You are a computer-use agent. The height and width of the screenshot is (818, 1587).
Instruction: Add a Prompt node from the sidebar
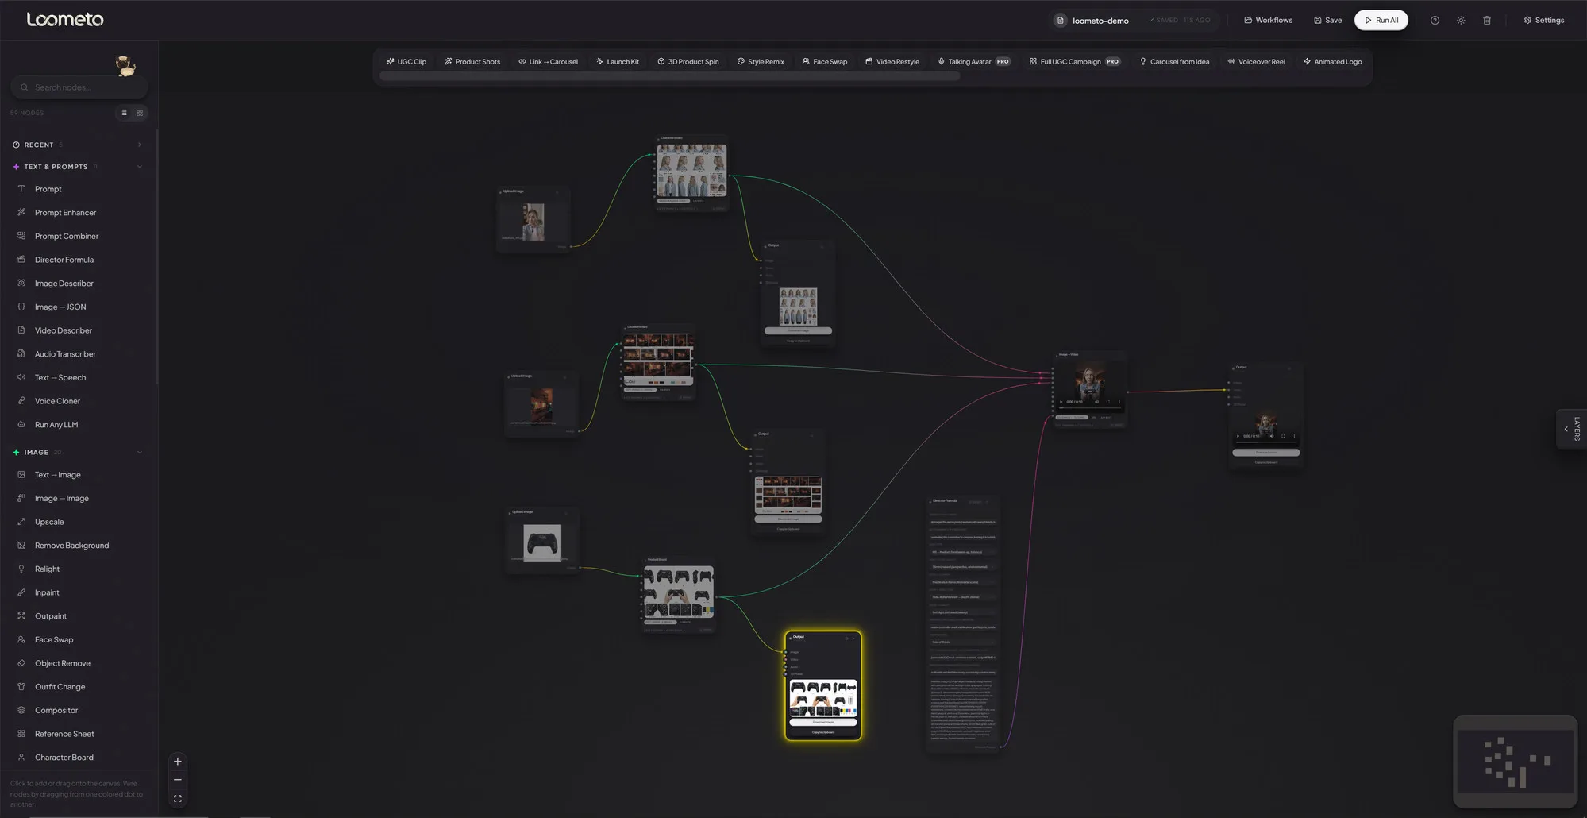[x=78, y=189]
